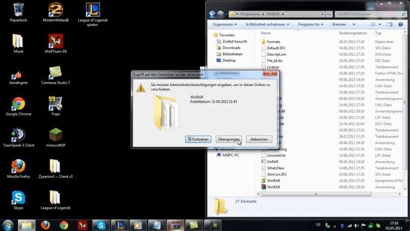Viewport: 410px width, 231px height.
Task: Select the UnRAR application file
Action: coord(272,162)
